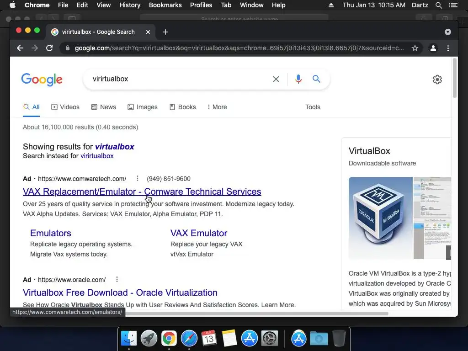Click the comwaretech phone number (949) 851-9600
Screen dimensions: 468x351
tap(169, 179)
